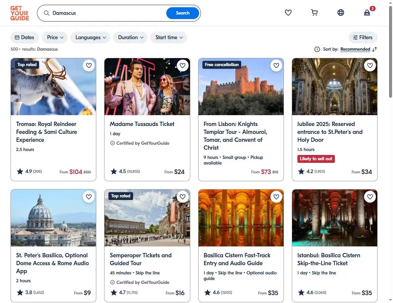Screen dimensions: 393x303
Task: Click the dark cistern photo with teal water
Action: [x=335, y=218]
